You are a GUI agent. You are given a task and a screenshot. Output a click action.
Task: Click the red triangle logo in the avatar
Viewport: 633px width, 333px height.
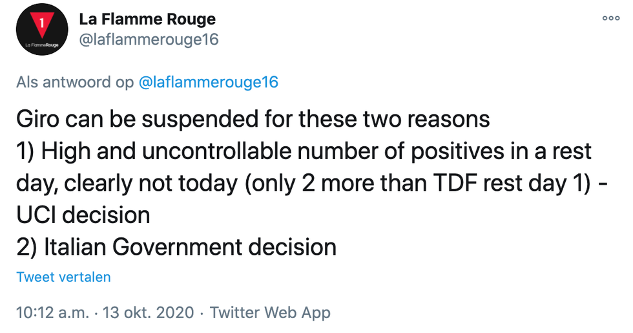click(42, 25)
